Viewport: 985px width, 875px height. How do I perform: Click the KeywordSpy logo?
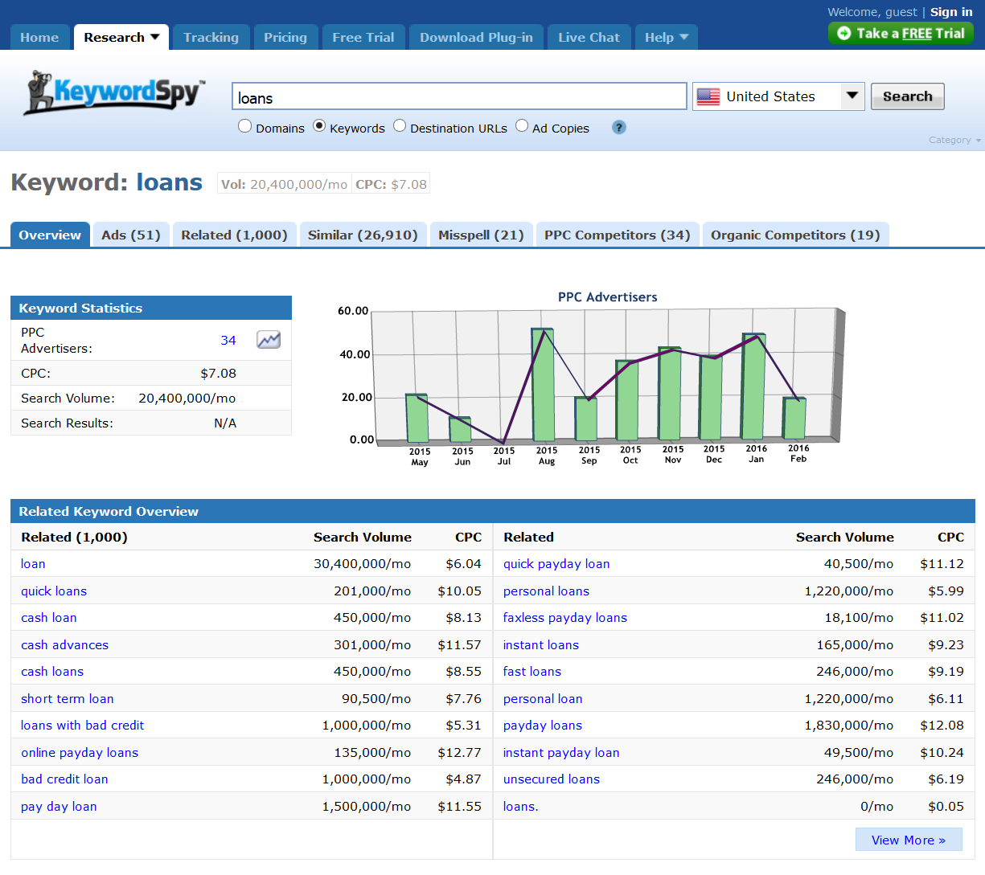(x=115, y=92)
